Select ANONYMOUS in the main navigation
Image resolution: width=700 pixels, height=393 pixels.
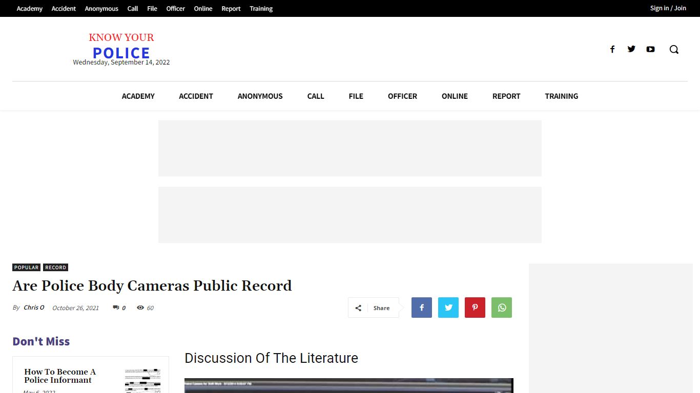pos(260,96)
